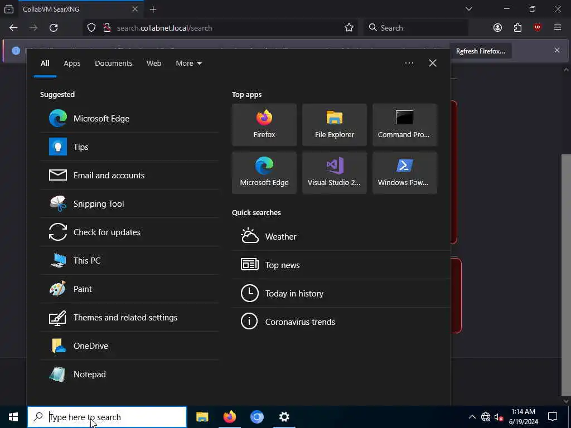Screen dimensions: 571x428
Task: Open Settings gear on the taskbar
Action: (284, 417)
